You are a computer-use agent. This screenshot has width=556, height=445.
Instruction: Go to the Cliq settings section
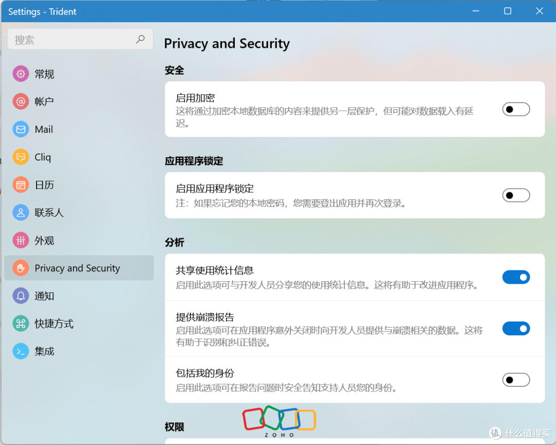pyautogui.click(x=79, y=157)
